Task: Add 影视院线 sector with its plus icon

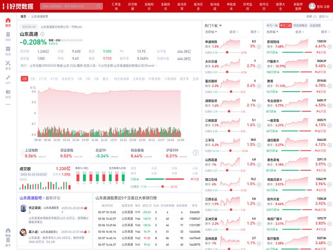Action: click(329, 47)
